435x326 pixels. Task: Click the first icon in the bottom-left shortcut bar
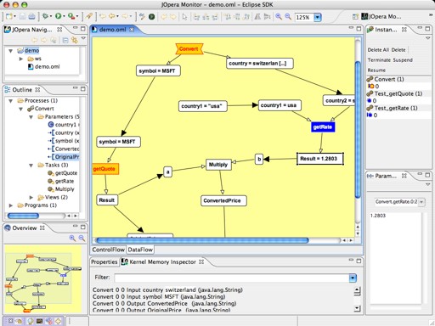[x=10, y=321]
